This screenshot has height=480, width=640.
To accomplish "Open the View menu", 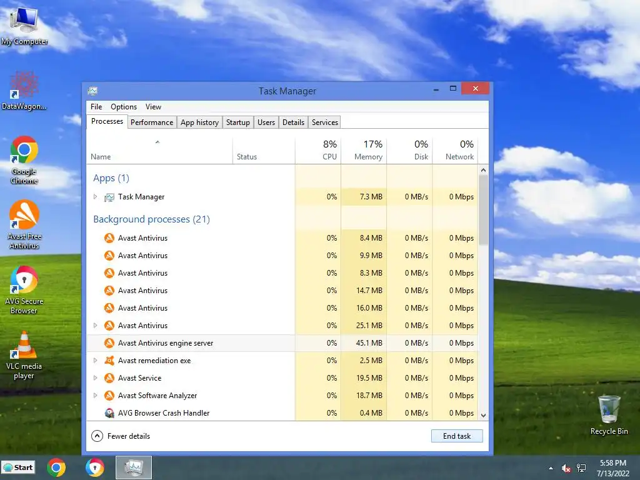I will (153, 107).
